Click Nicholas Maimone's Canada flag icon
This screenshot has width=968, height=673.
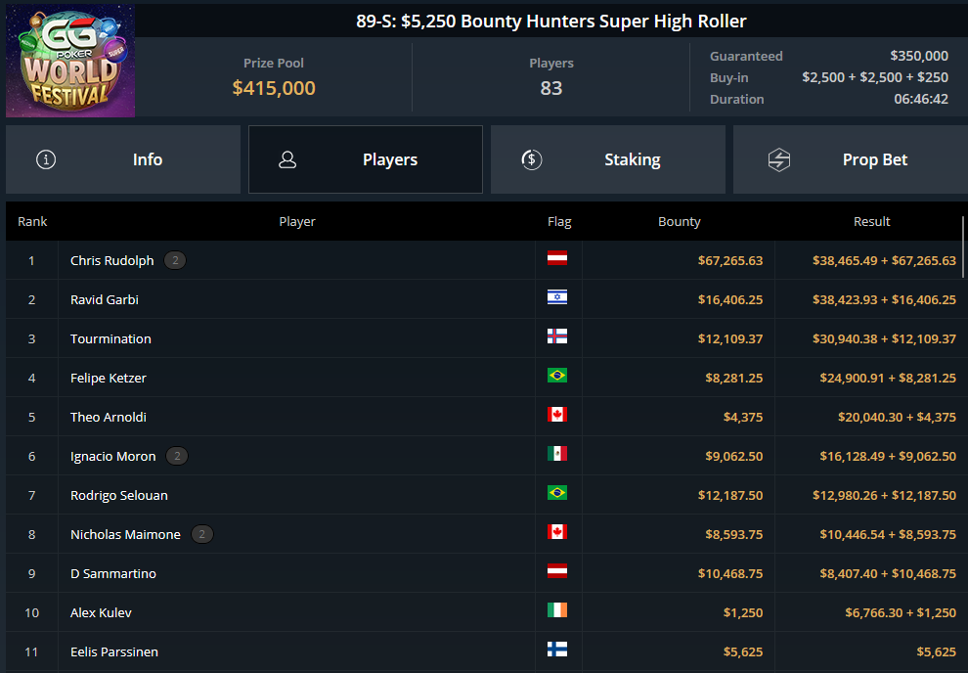(x=557, y=532)
